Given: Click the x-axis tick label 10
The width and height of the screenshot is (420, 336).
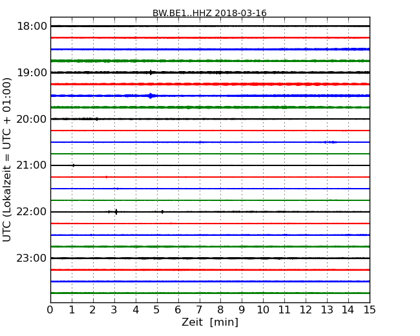Looking at the screenshot, I should coord(263,310).
